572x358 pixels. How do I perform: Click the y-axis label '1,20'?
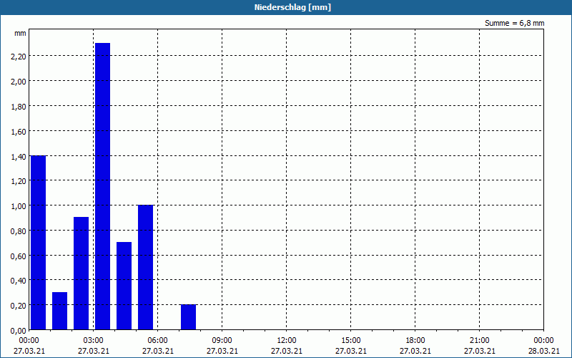[x=19, y=181]
